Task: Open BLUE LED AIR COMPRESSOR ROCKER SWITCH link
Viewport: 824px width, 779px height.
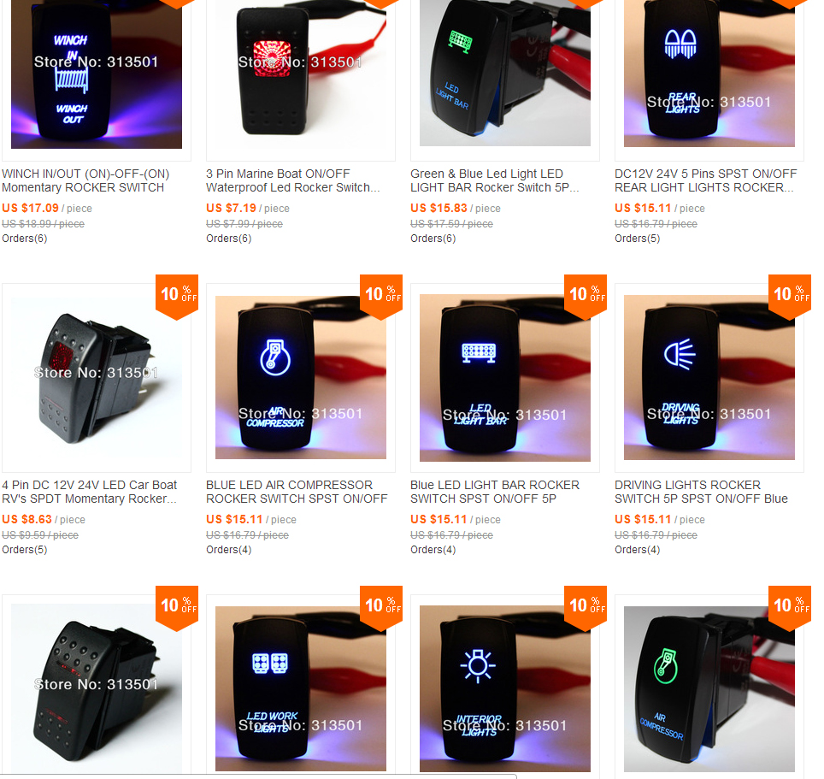Action: click(x=297, y=492)
